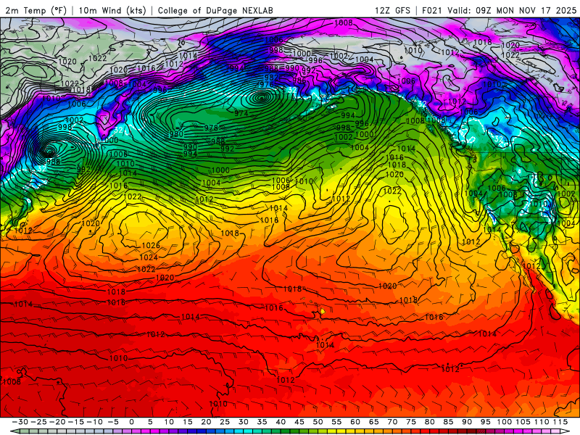The image size is (580, 435).
Task: Click the 50 value on the temperature scale
Action: [x=318, y=422]
